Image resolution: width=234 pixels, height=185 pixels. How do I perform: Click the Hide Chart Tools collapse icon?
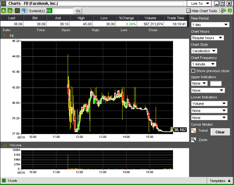click(188, 11)
